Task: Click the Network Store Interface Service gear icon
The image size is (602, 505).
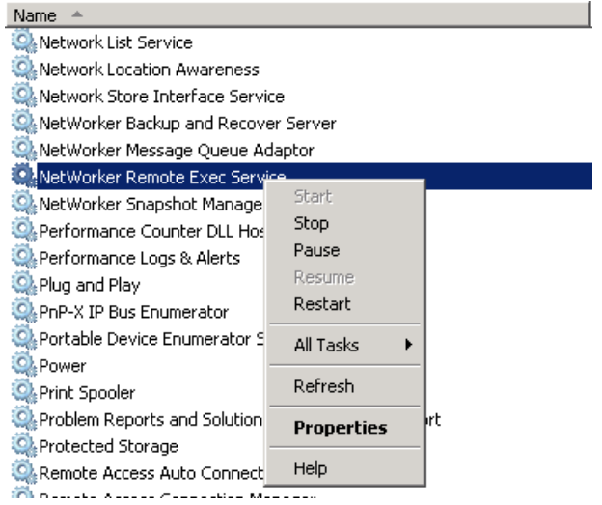Action: [24, 96]
